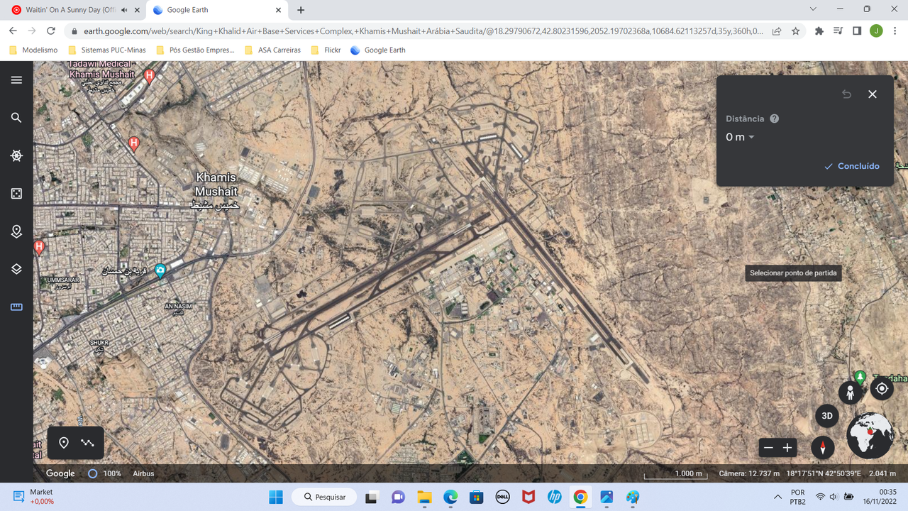Open Google Earth bookmark link
The image size is (908, 511).
coord(378,50)
